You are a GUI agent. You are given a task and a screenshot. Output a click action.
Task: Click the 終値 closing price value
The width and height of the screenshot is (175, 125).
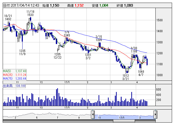tap(129, 5)
